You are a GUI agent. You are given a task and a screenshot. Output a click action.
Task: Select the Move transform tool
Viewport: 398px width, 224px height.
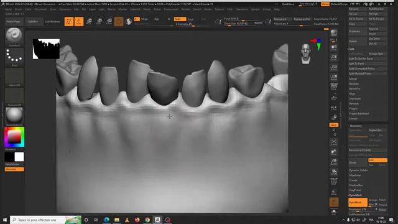coord(89,22)
